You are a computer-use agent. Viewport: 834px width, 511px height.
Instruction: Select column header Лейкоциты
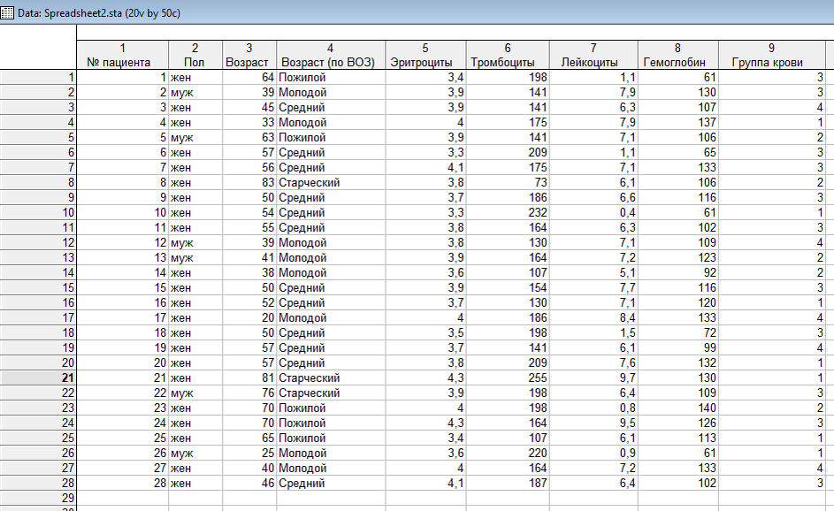[x=593, y=55]
